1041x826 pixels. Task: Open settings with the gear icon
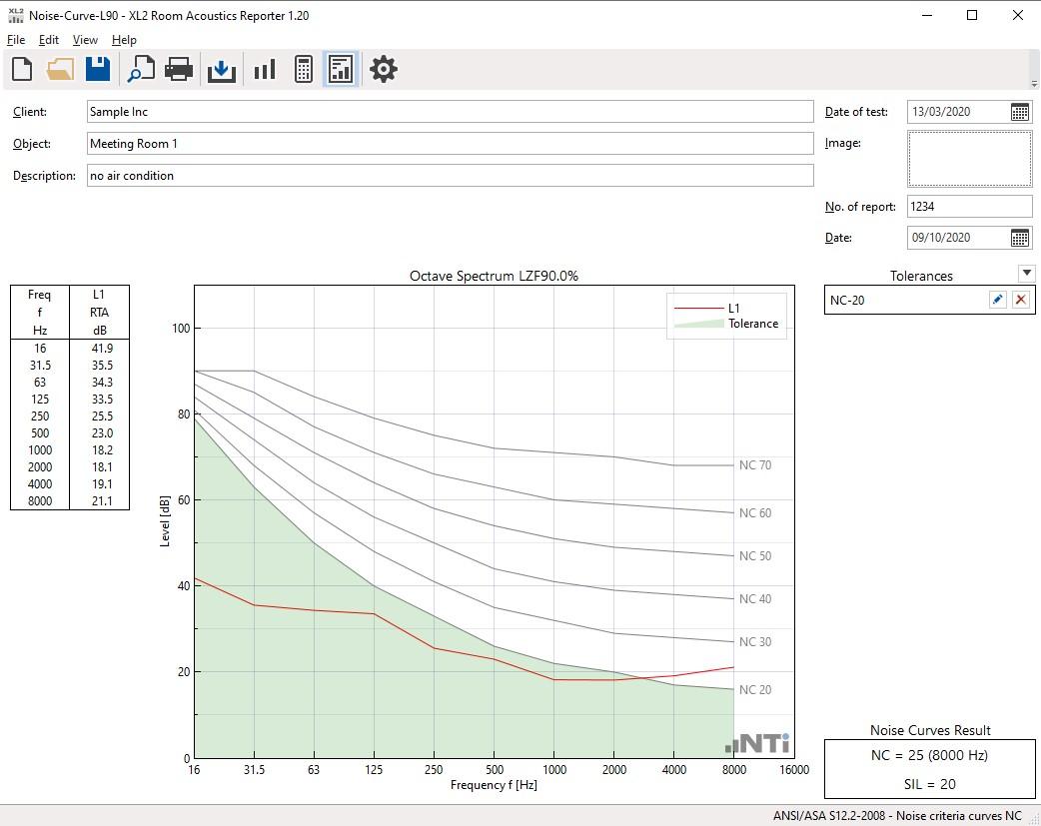(384, 69)
